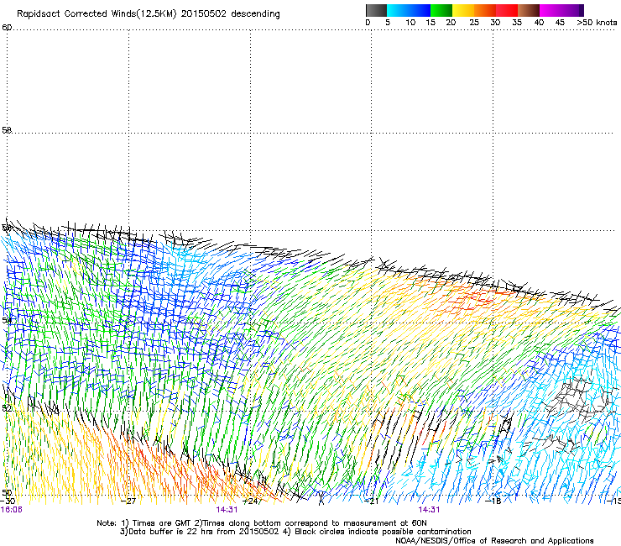The image size is (621, 546).
Task: Click the '20150502 descending' part of the title
Action: coord(230,14)
